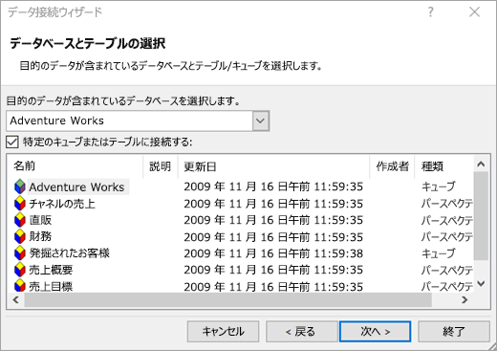The width and height of the screenshot is (497, 351).
Task: Click the update date in 財務 row
Action: tap(273, 237)
